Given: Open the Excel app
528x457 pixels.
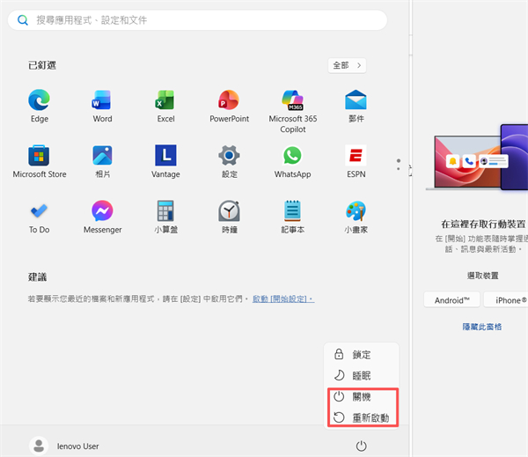Looking at the screenshot, I should tap(165, 107).
